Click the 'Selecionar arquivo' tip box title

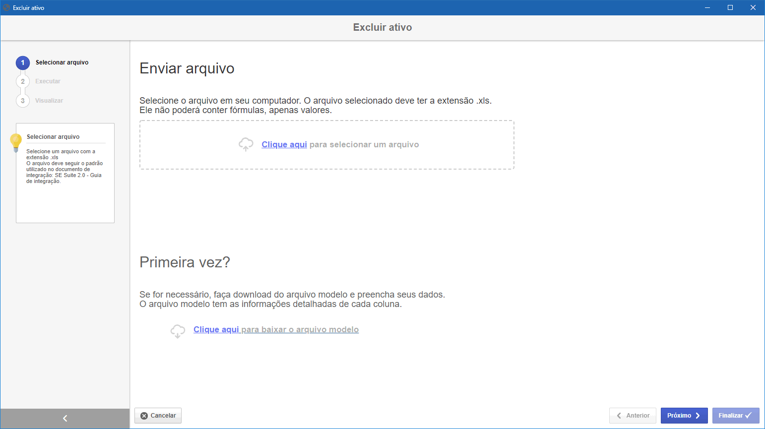(x=53, y=137)
